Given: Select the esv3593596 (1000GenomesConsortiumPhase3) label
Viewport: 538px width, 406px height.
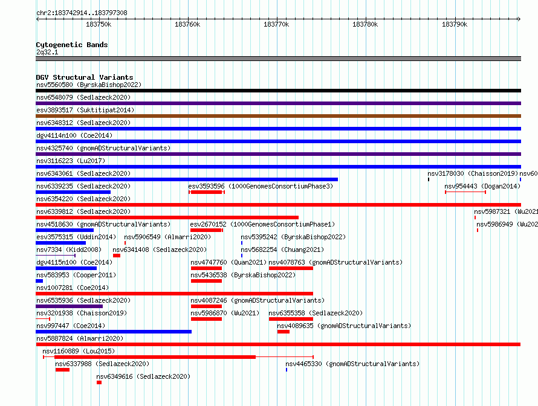Looking at the screenshot, I should coord(261,186).
